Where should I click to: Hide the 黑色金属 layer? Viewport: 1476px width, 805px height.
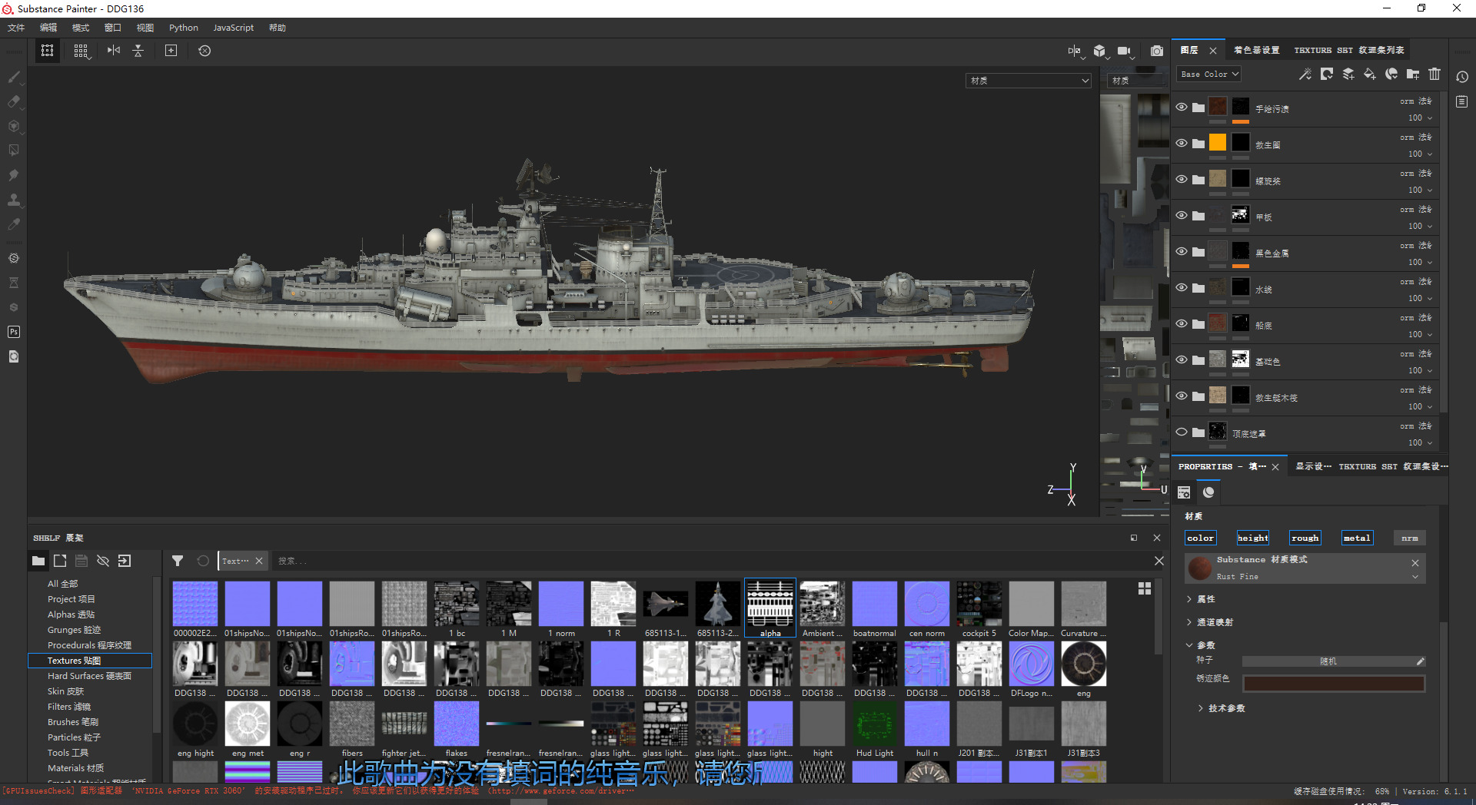coord(1182,251)
